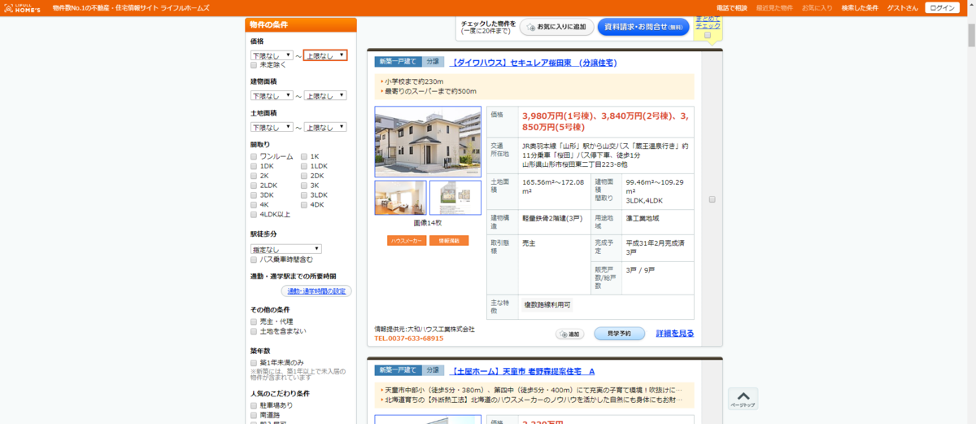Open the price lower limit dropdown
Viewport: 976px width, 424px height.
tap(272, 55)
